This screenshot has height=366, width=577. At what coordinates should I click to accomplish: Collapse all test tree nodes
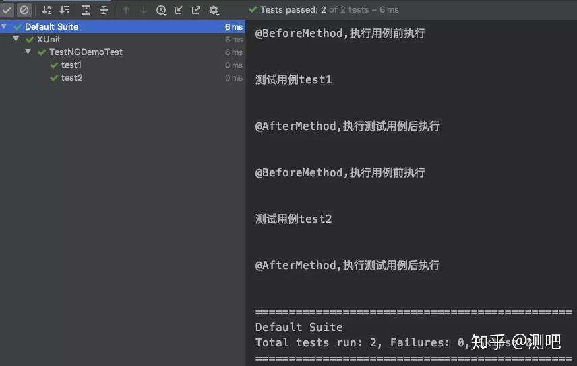(x=104, y=10)
